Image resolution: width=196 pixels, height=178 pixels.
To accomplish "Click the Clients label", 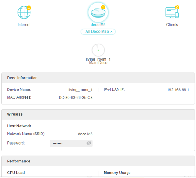I will click(172, 25).
